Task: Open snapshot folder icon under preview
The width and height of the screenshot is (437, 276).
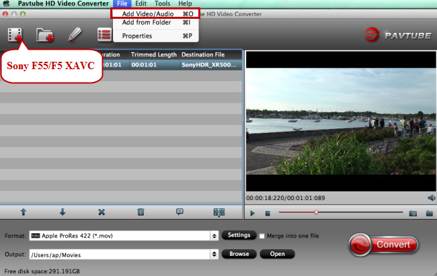Action: click(430, 214)
